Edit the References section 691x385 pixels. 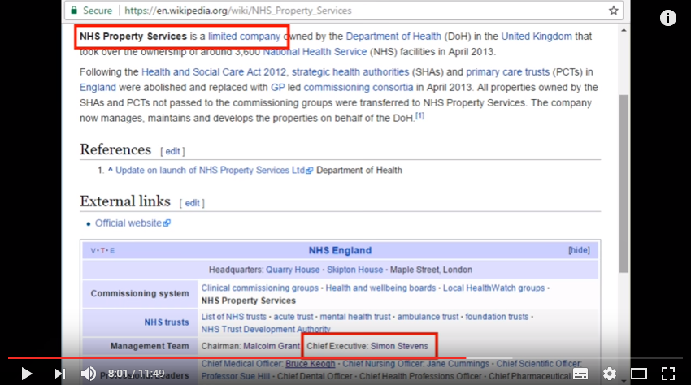172,152
